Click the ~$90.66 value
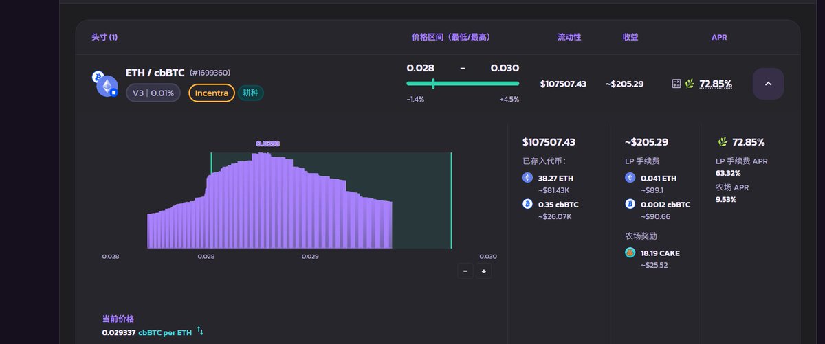Screen dimensions: 825x344 (x=656, y=216)
